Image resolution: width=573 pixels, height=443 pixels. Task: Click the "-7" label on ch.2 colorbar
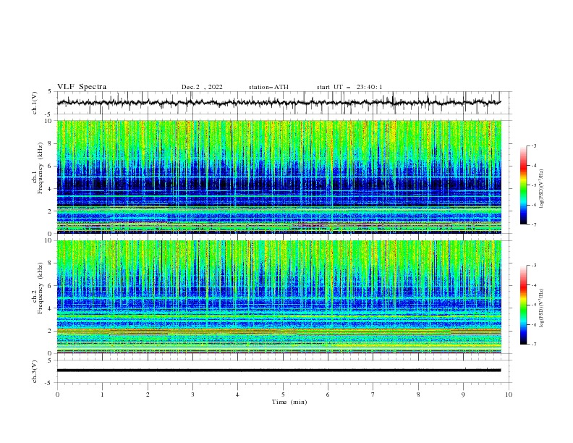pyautogui.click(x=534, y=345)
